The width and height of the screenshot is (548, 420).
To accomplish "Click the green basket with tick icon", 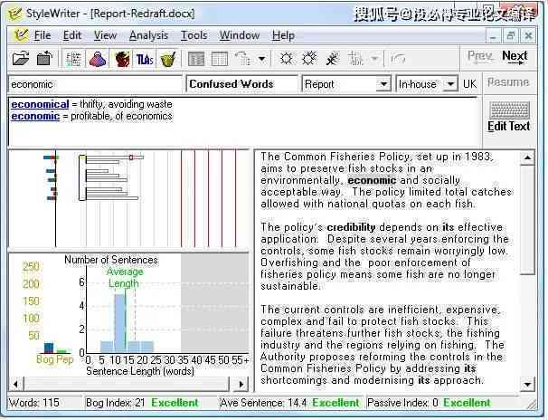I will click(168, 59).
